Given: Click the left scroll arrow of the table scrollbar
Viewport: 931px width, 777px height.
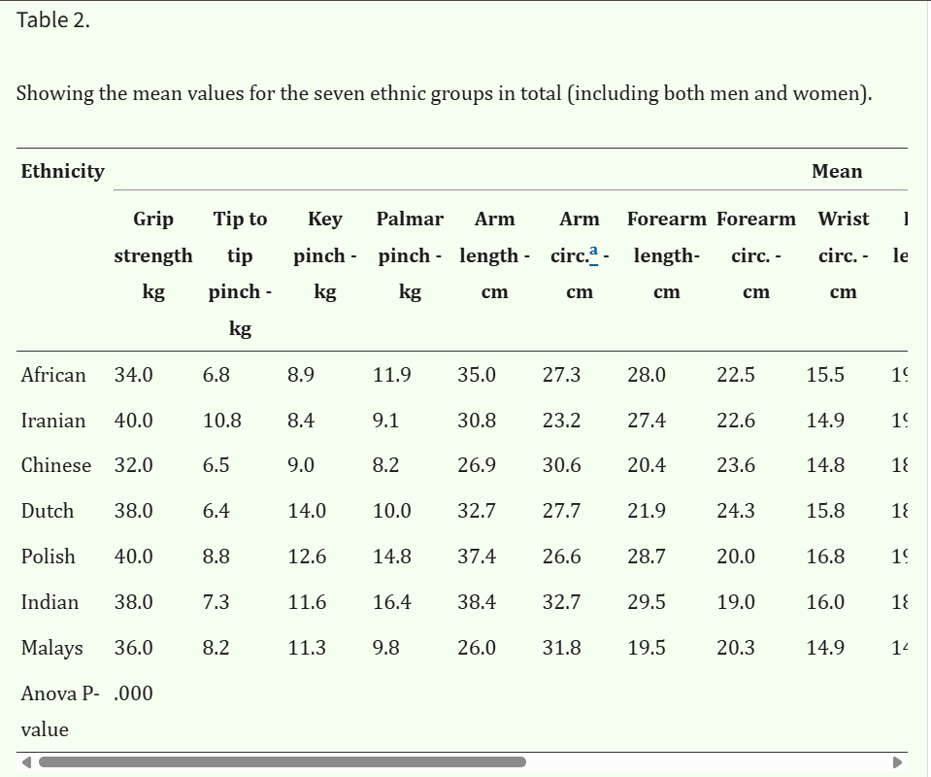Looking at the screenshot, I should click(x=26, y=761).
